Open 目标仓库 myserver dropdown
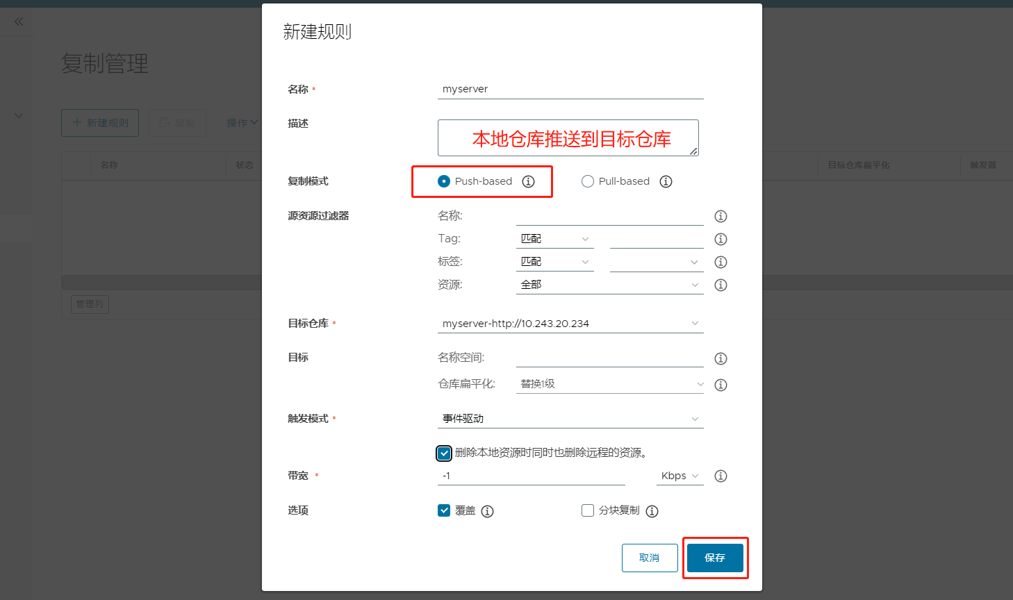This screenshot has width=1013, height=600. coord(570,324)
